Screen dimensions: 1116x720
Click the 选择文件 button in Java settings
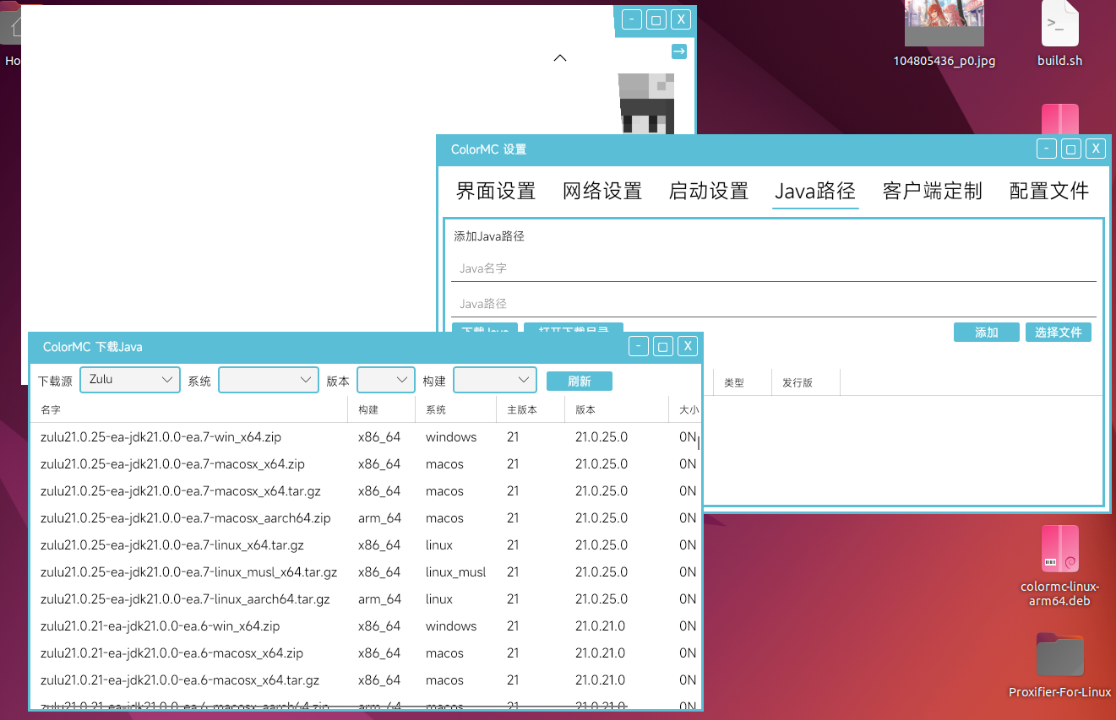(1058, 332)
